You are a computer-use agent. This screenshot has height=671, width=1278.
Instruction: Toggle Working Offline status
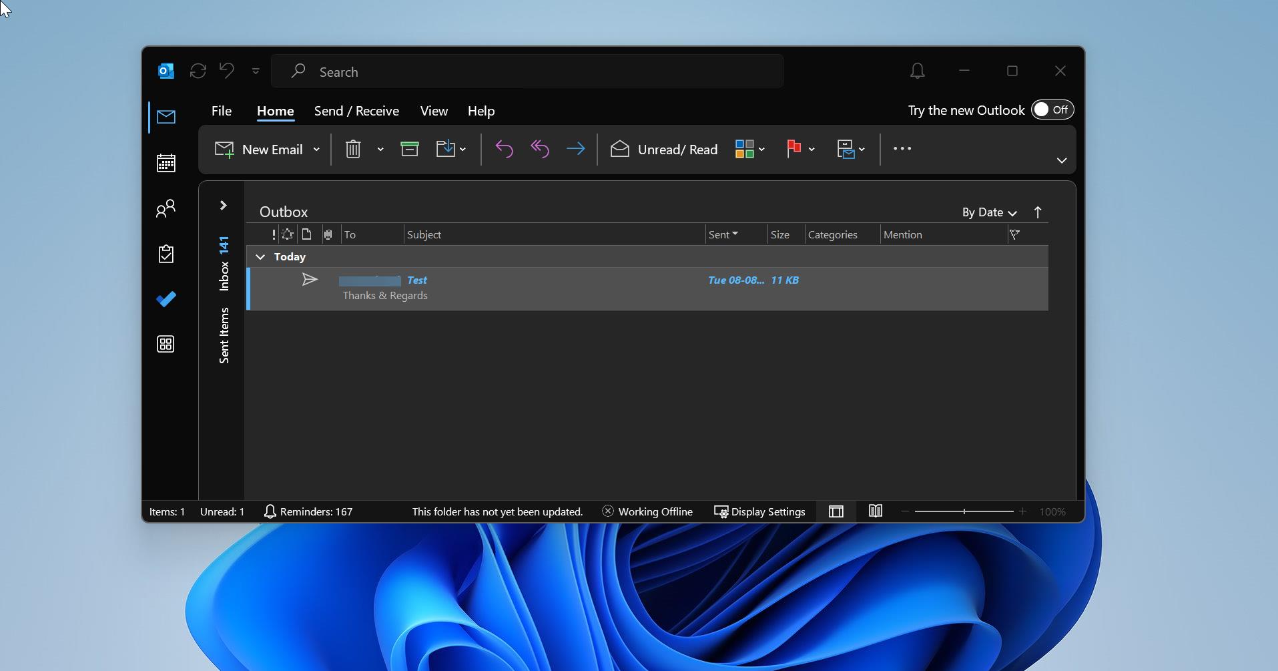point(647,511)
